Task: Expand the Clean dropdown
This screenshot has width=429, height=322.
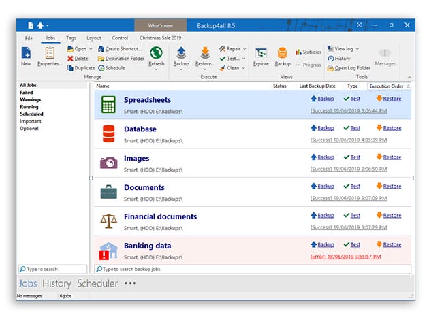Action: coord(244,68)
